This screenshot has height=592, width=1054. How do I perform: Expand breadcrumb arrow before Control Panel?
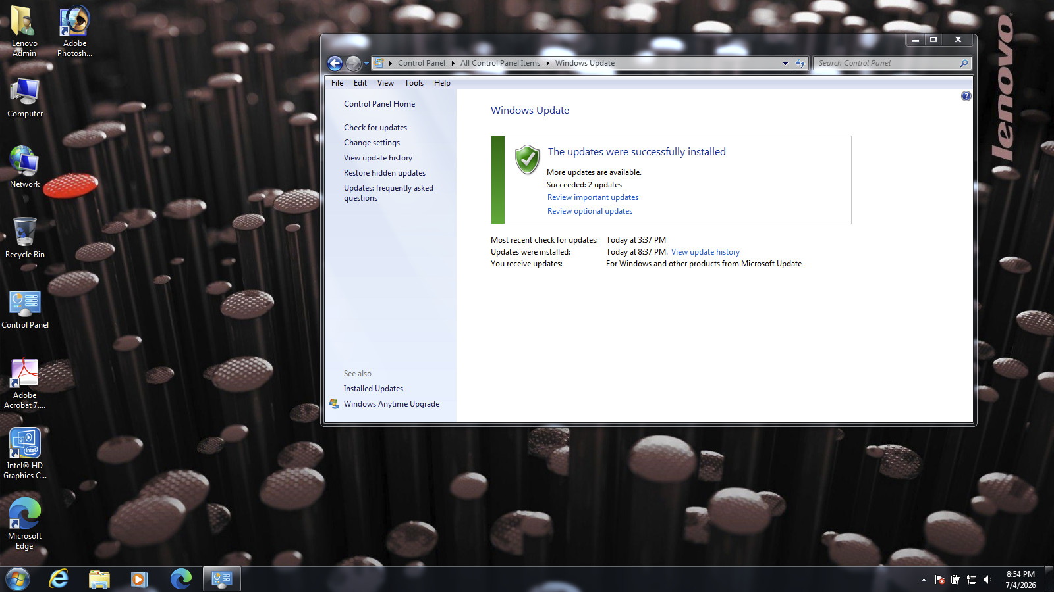pyautogui.click(x=391, y=63)
